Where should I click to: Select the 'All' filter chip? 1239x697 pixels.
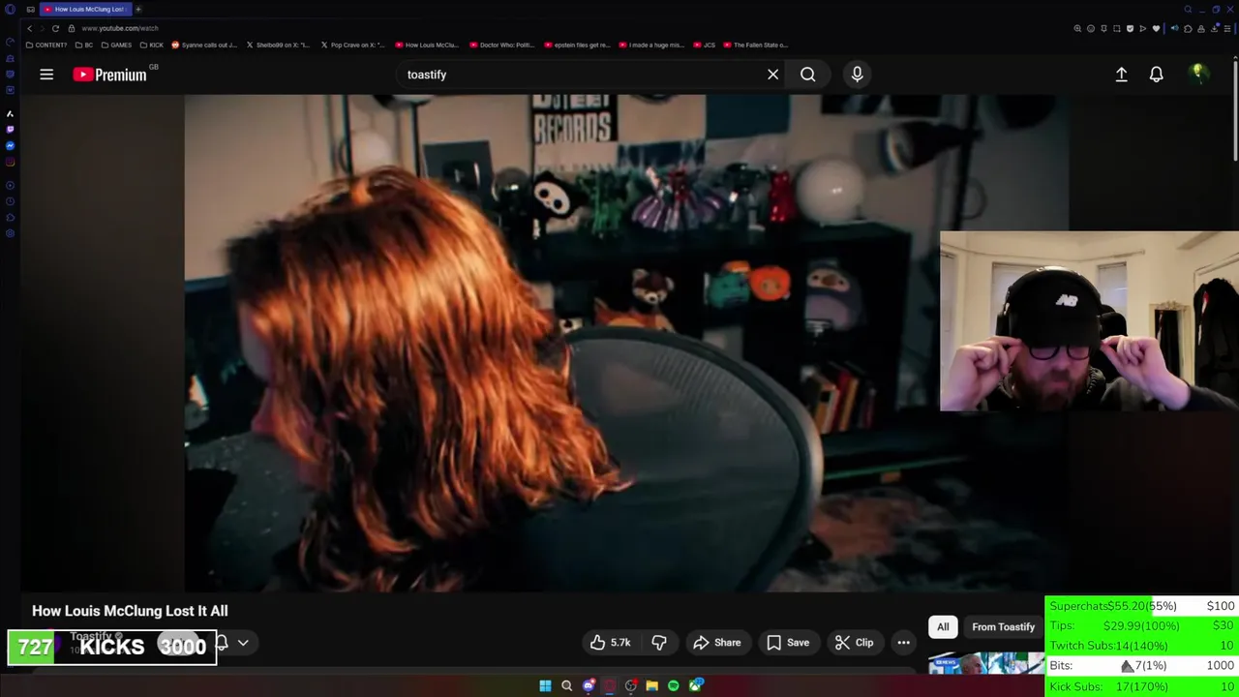[x=943, y=627]
